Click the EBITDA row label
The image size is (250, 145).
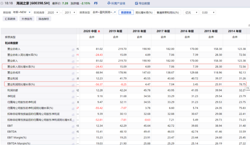click(12, 132)
